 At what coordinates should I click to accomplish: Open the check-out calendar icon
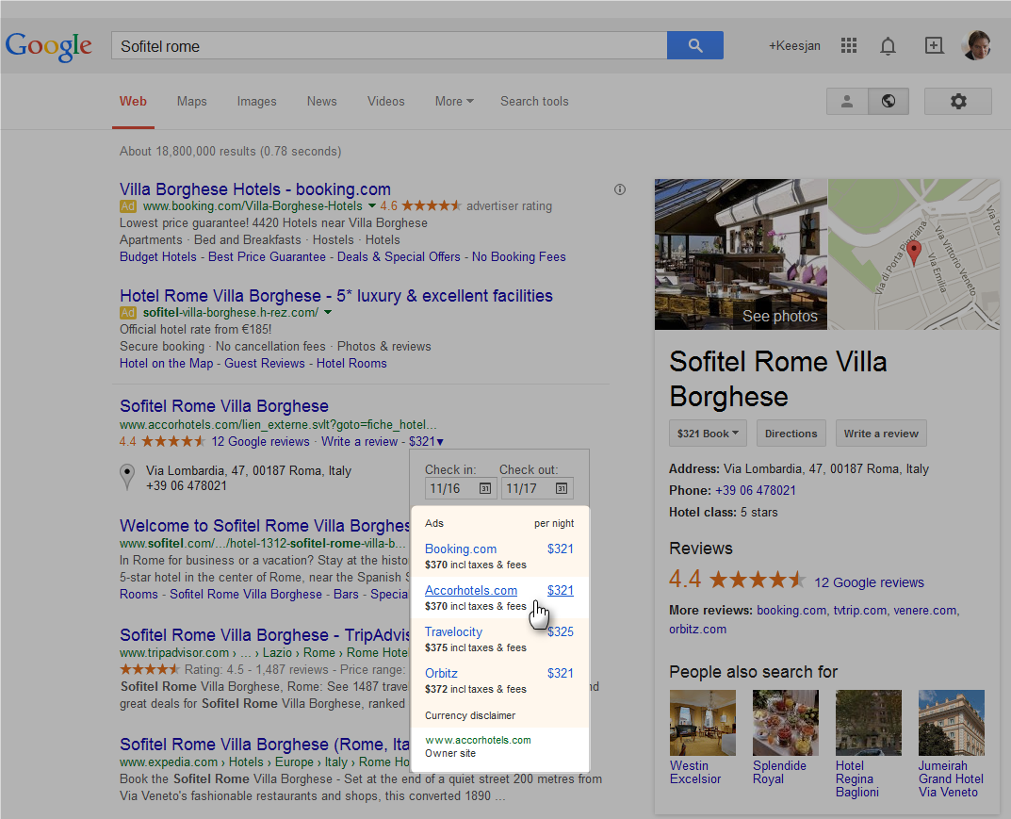(562, 489)
